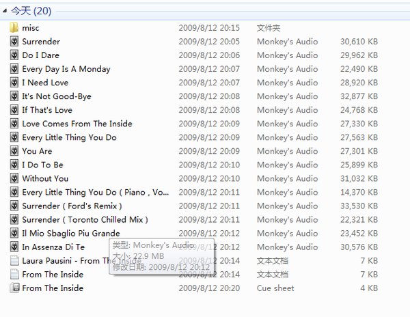The image size is (410, 317).
Task: Click the You Are file icon
Action: (14, 151)
